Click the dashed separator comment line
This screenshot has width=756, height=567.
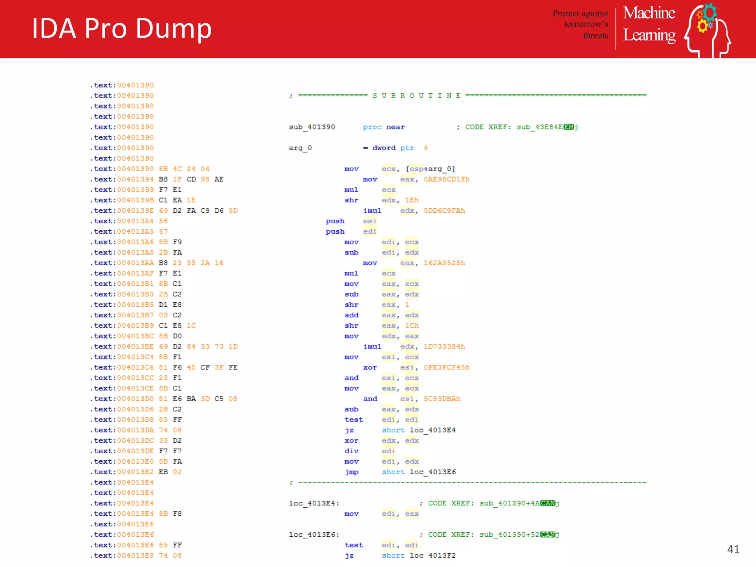[468, 482]
